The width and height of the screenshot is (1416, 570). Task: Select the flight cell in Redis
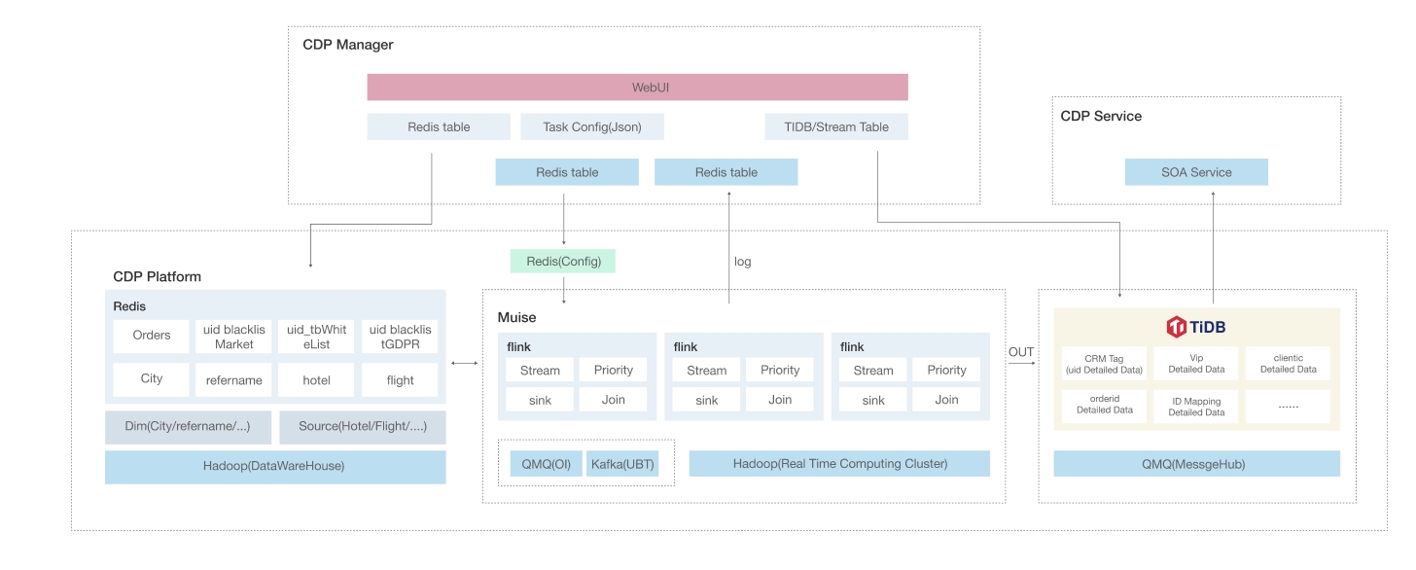click(x=400, y=380)
